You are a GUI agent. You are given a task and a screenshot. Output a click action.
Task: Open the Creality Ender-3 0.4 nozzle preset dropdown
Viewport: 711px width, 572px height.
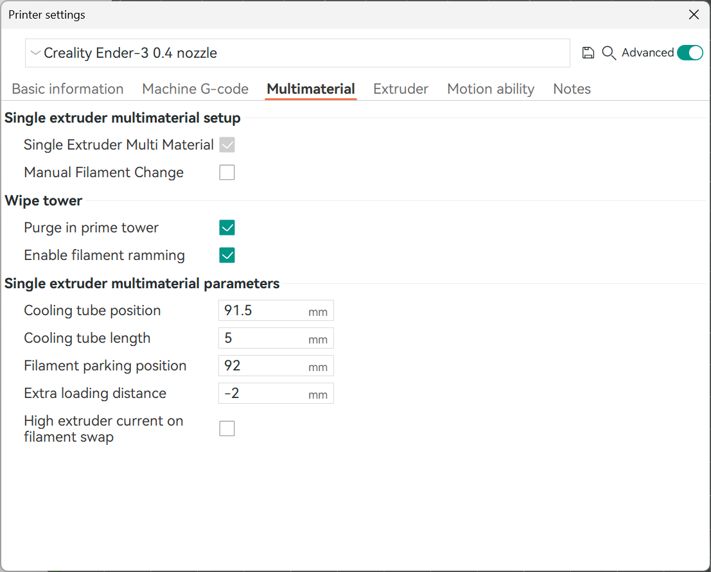[x=297, y=53]
